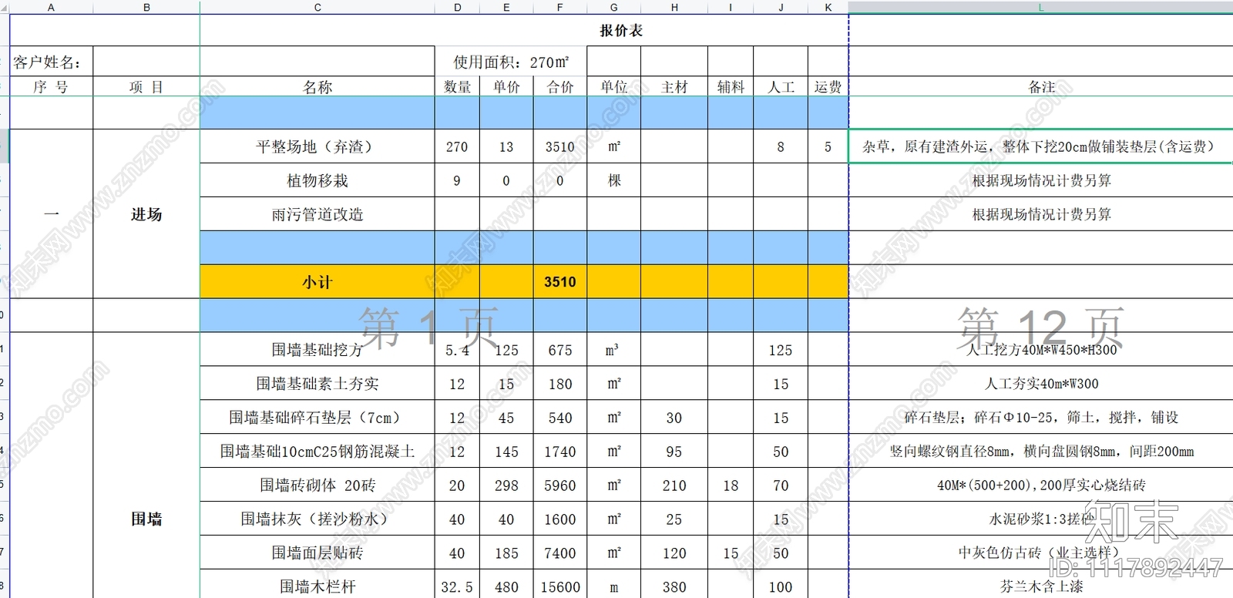Select column C header
The image size is (1233, 598).
(317, 7)
